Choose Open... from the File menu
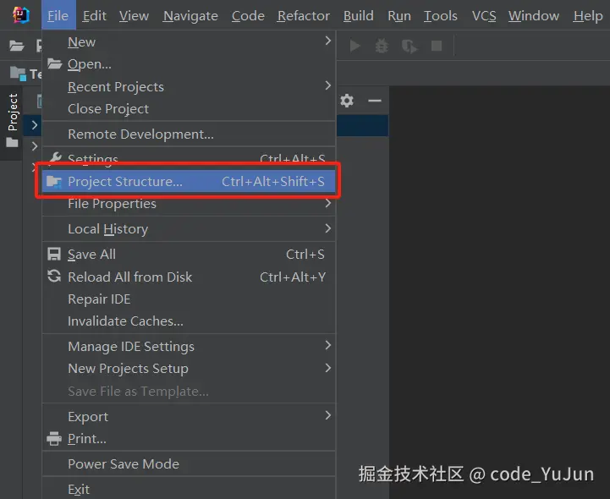Screen dimensions: 610x499 pos(189,63)
